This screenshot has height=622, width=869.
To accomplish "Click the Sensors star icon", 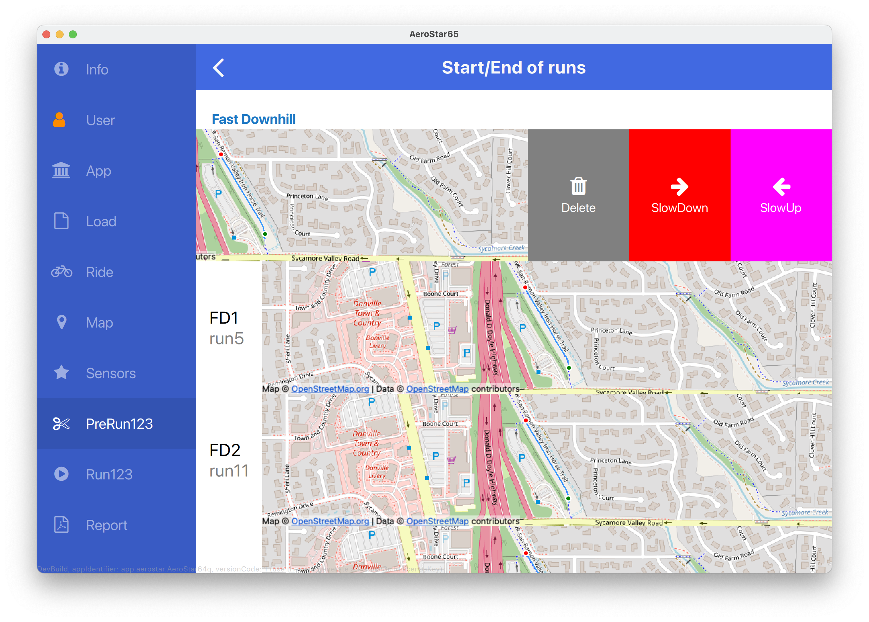I will point(61,373).
